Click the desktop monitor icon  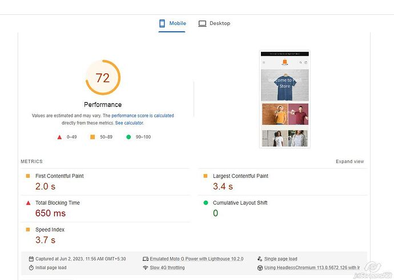[202, 23]
